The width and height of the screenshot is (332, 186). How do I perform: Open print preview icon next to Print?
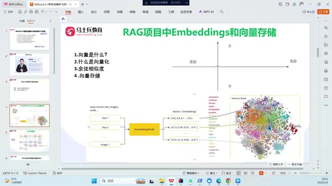(37, 12)
